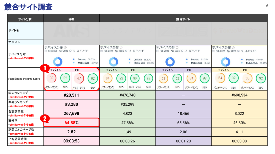
Task: Click the orange mobile score circle 54
Action: click(x=220, y=78)
